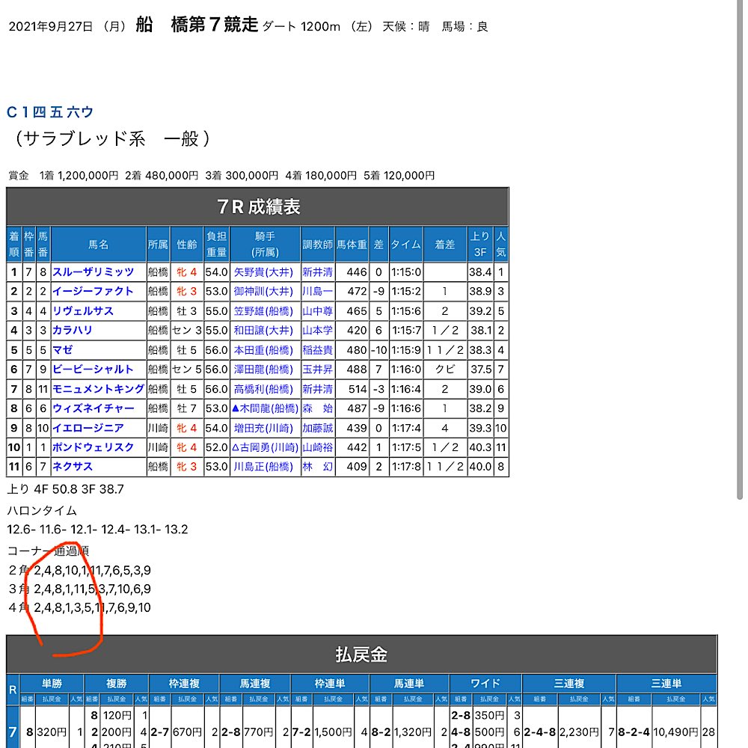
Task: Click the 10,490円 trifecta payout value
Action: (676, 732)
